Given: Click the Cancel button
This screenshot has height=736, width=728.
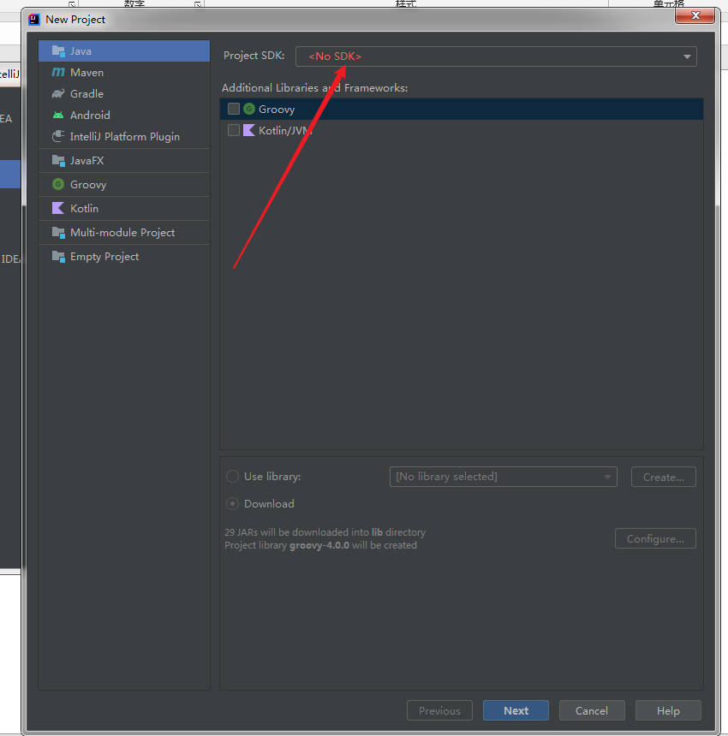Looking at the screenshot, I should click(x=592, y=710).
